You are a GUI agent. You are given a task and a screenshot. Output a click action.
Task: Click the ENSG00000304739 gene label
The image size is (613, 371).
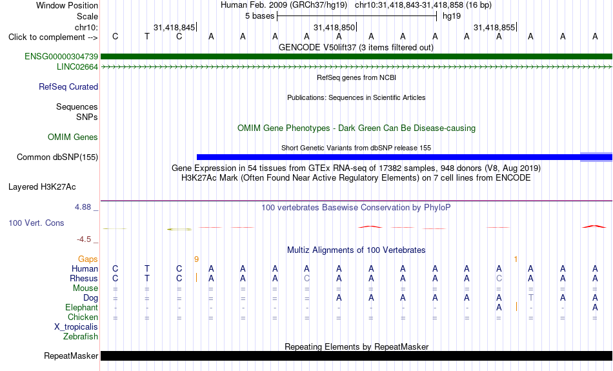click(61, 56)
